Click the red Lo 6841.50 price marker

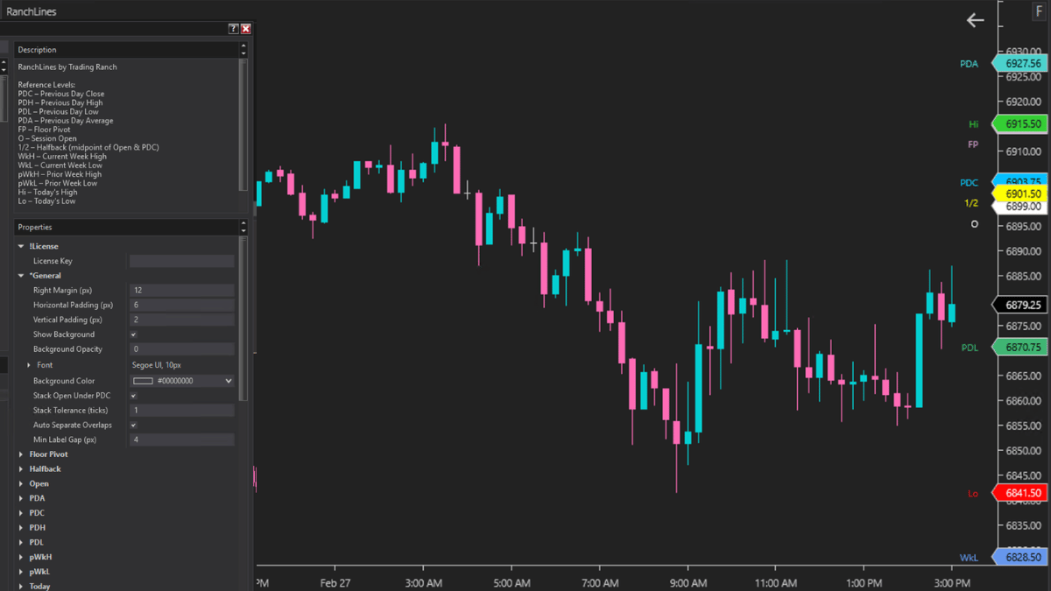click(x=1022, y=494)
